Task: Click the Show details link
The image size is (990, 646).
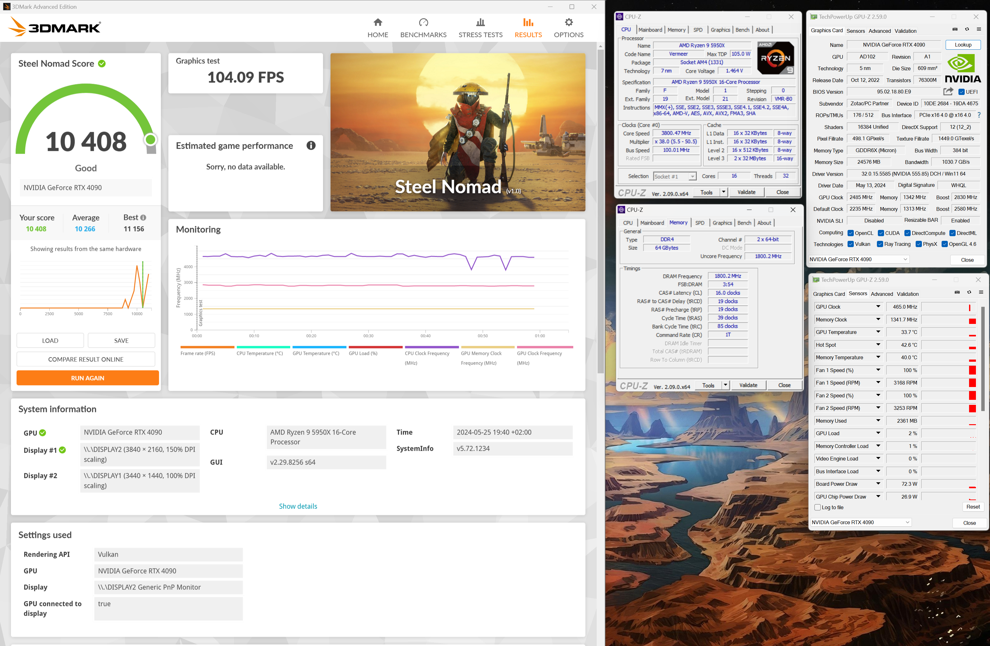Action: 298,506
